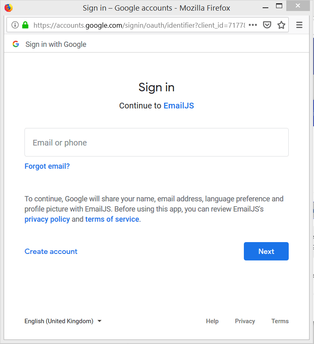Open the EmailJS link
The width and height of the screenshot is (314, 344).
coord(179,106)
